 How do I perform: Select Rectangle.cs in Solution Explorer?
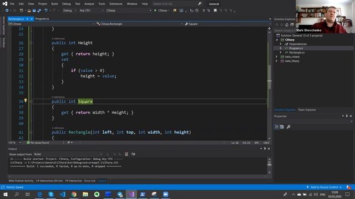tap(297, 53)
